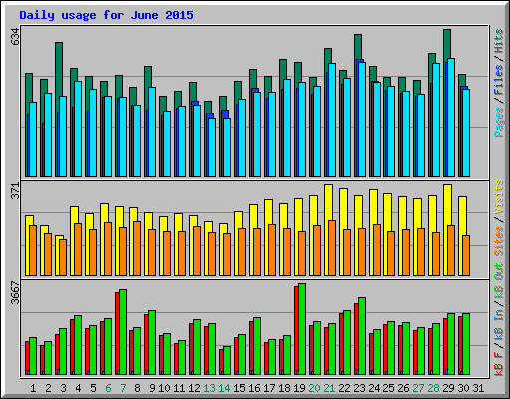
Task: Click the green kB Out bar for day 1
Action: coord(33,356)
